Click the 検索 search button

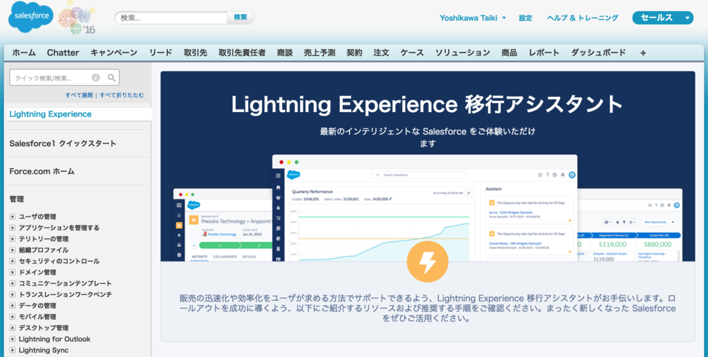tap(240, 17)
